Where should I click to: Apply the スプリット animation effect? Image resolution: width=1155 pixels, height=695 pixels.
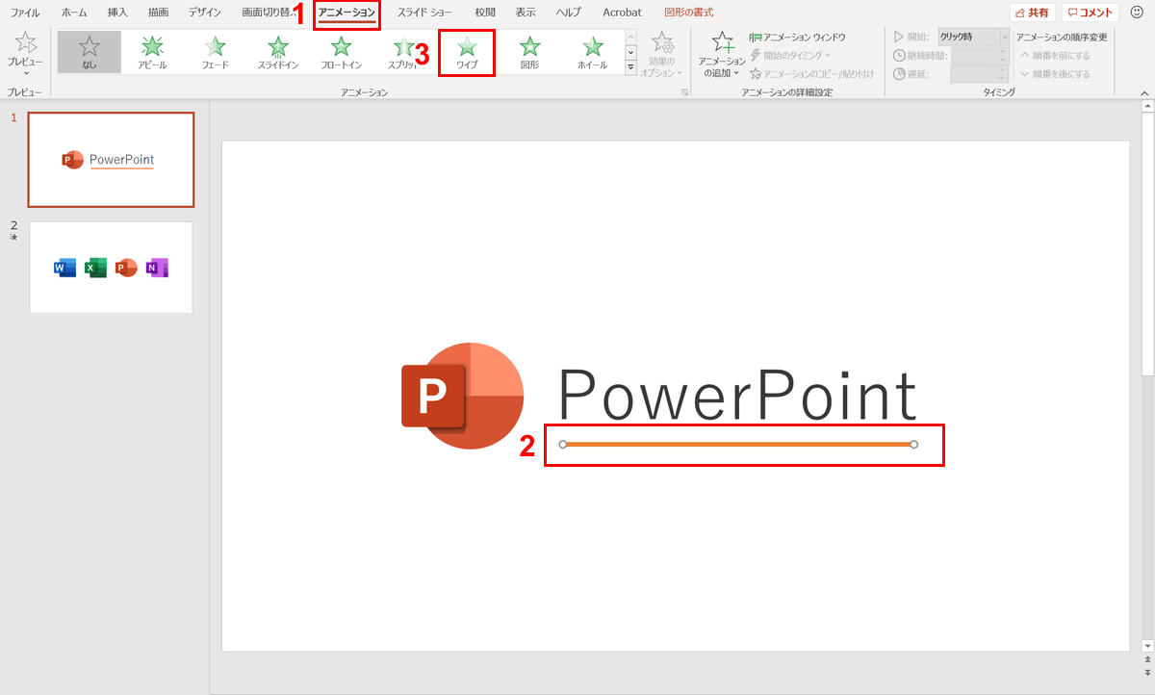pyautogui.click(x=404, y=52)
